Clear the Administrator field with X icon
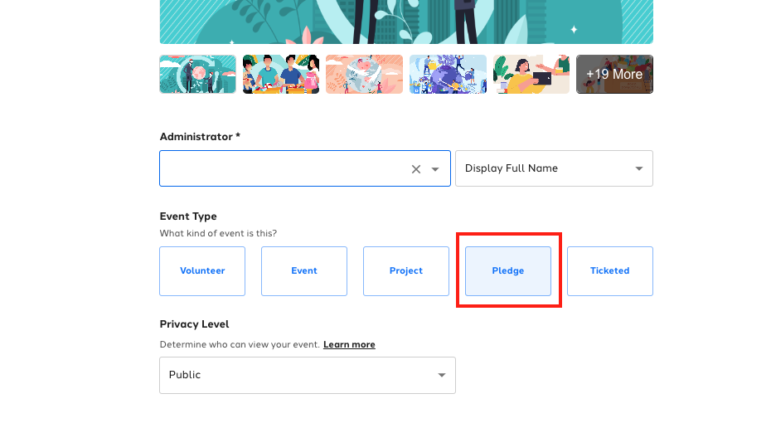Image resolution: width=771 pixels, height=428 pixels. click(x=416, y=169)
